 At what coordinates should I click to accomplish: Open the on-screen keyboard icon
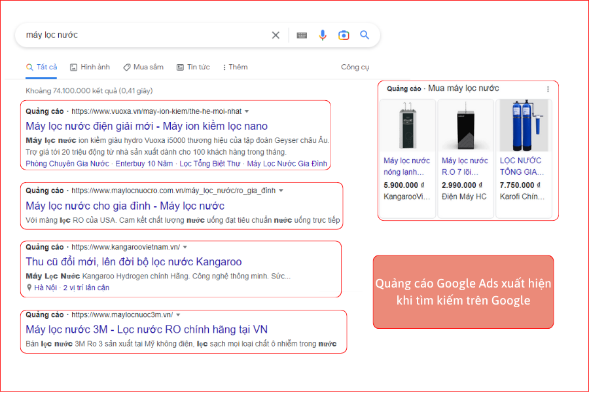pyautogui.click(x=302, y=35)
